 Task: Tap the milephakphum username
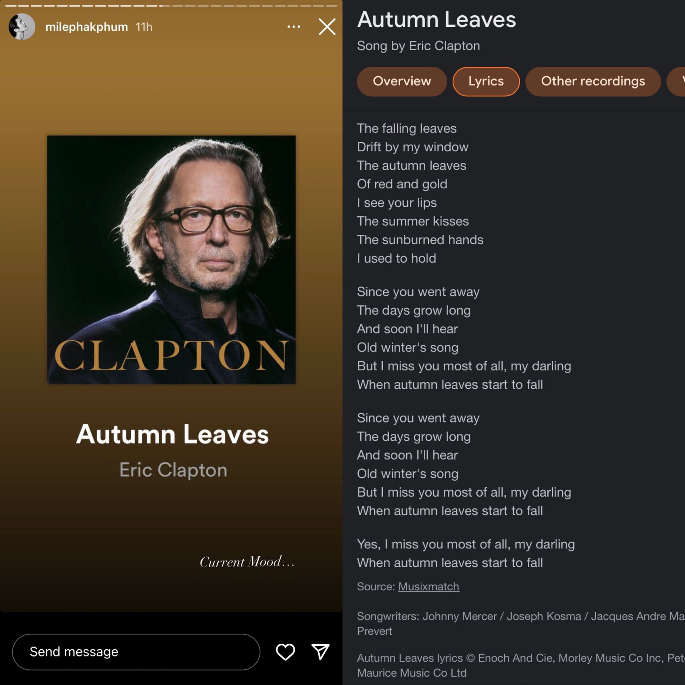[x=87, y=27]
